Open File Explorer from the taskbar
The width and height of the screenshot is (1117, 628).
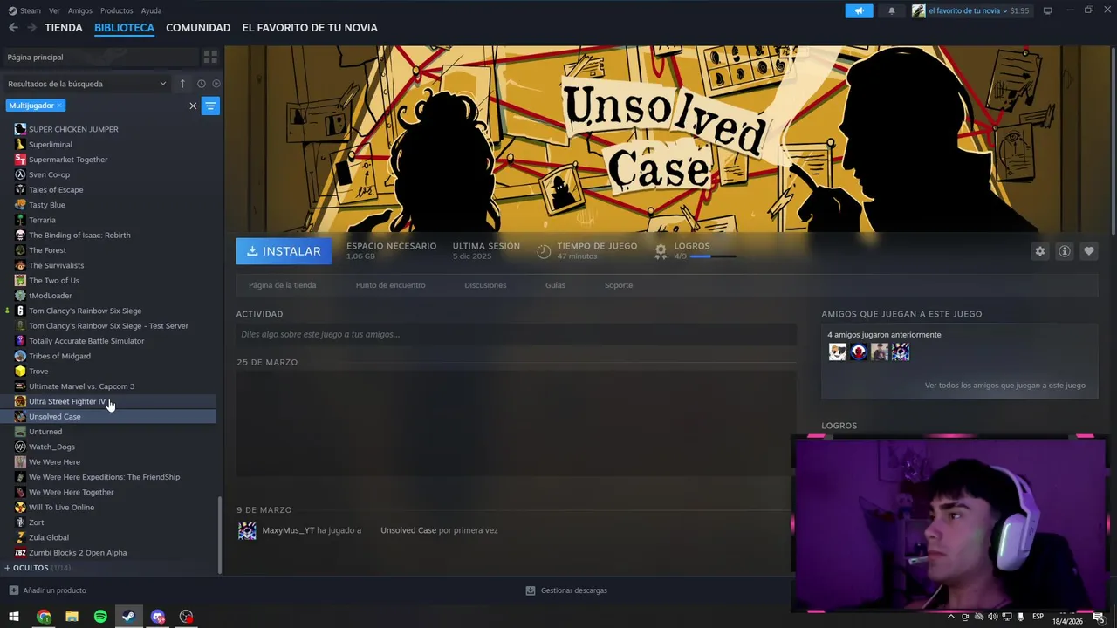pyautogui.click(x=72, y=617)
